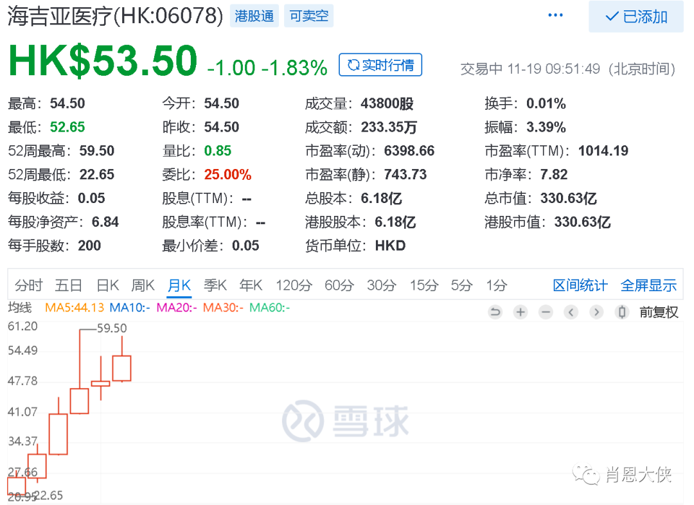
Task: Open the three-dot more options menu
Action: point(555,15)
